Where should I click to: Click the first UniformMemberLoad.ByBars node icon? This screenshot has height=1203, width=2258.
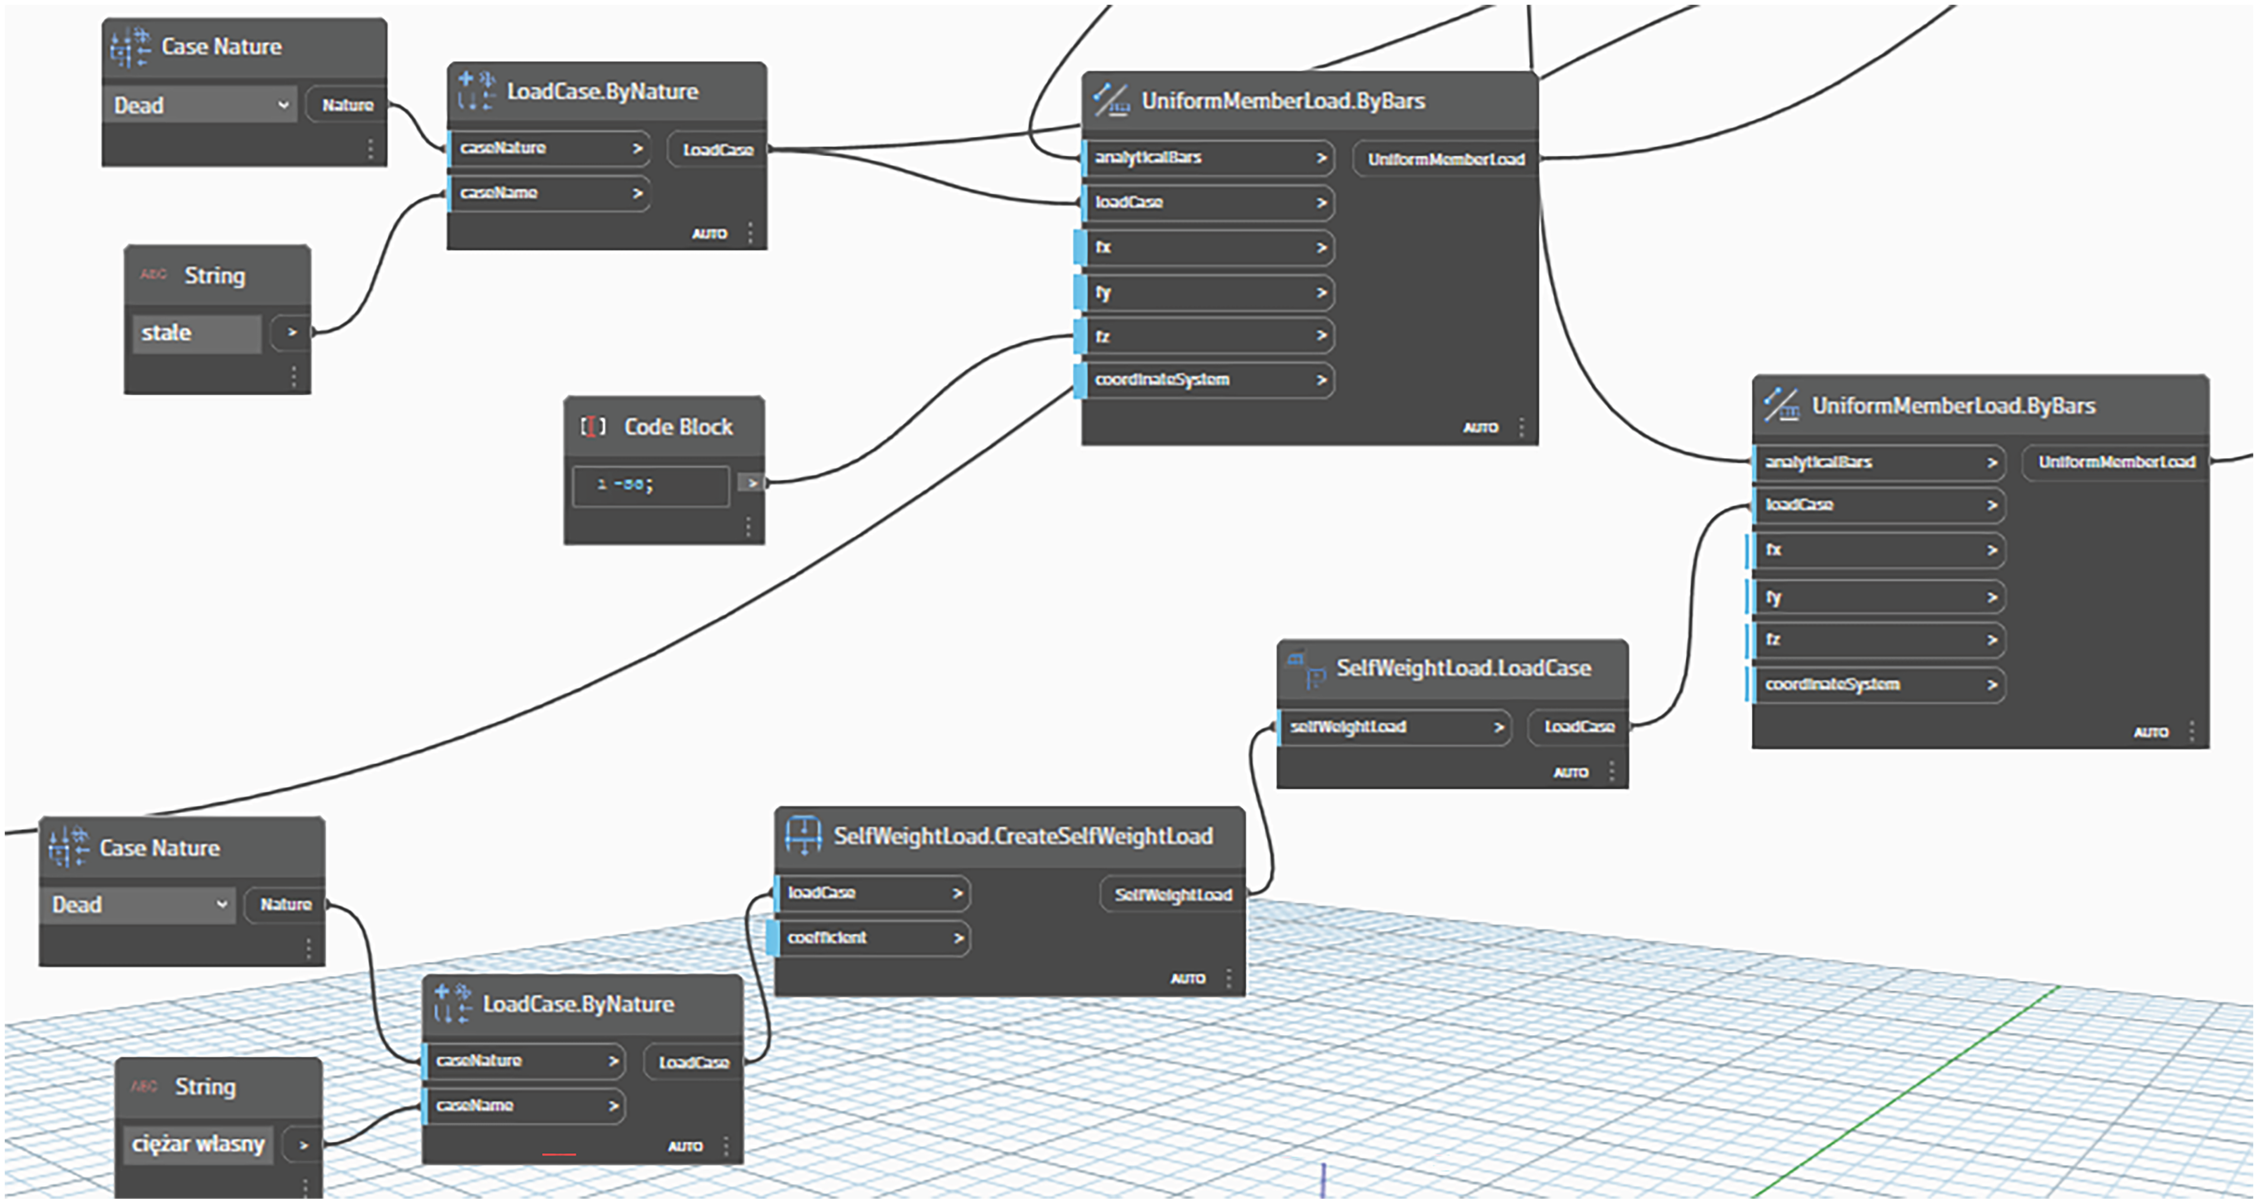(1111, 101)
